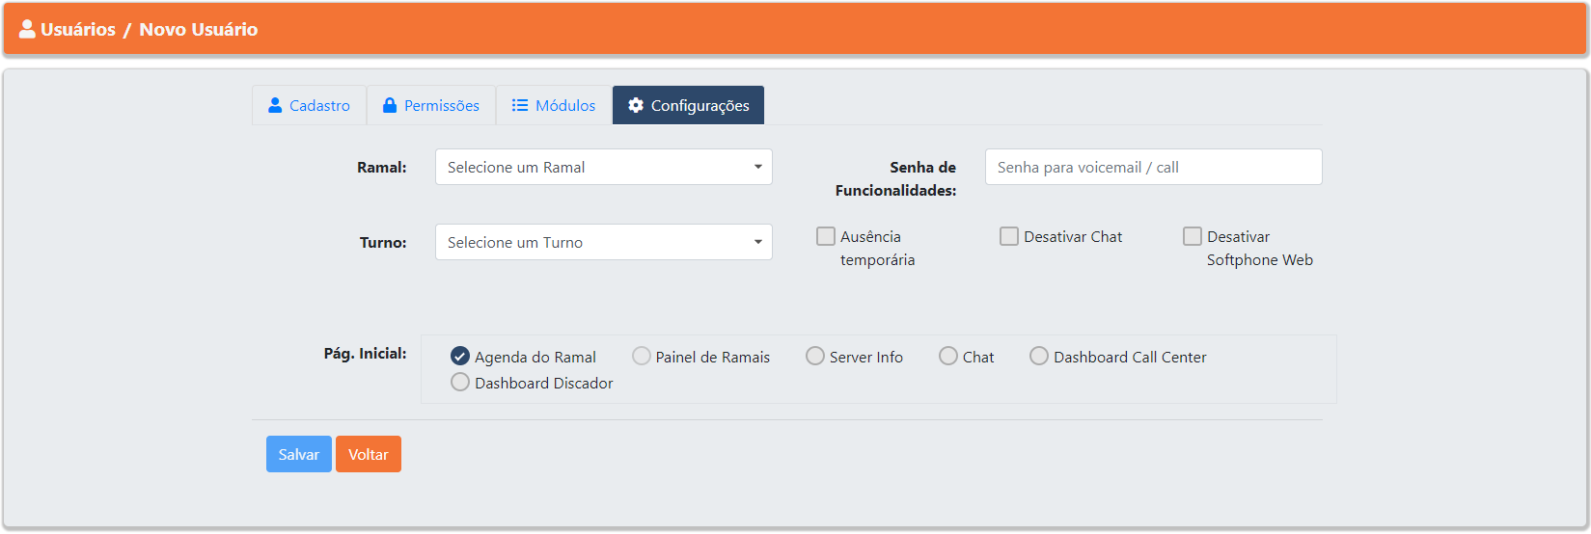
Task: Select the Dashboard Call Center radio
Action: tap(1039, 357)
